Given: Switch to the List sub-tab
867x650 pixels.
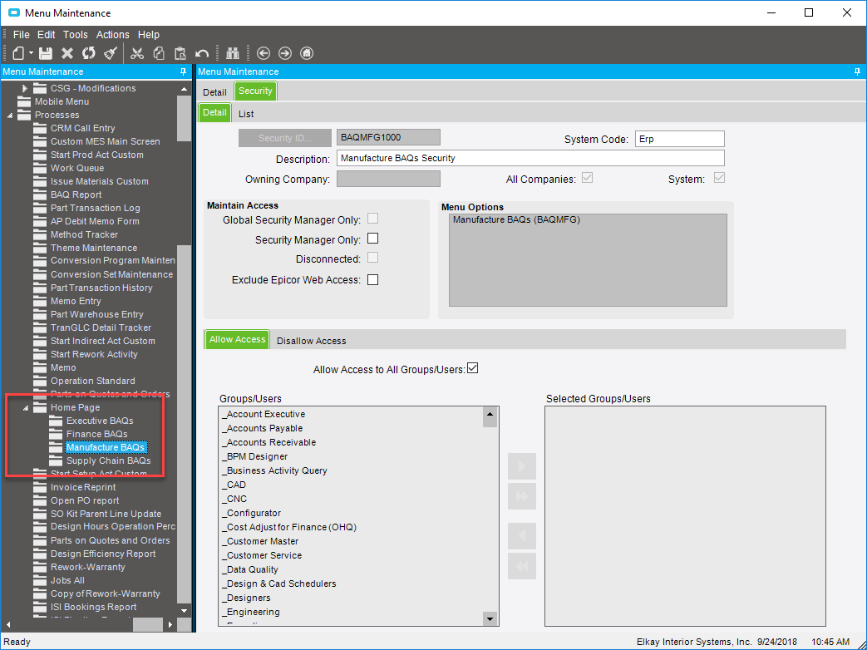Looking at the screenshot, I should 246,114.
